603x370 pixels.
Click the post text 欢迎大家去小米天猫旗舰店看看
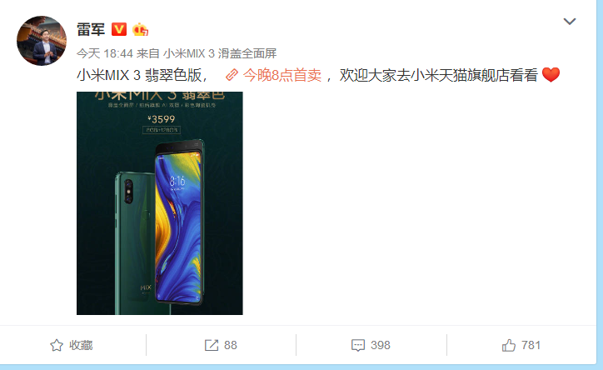438,75
